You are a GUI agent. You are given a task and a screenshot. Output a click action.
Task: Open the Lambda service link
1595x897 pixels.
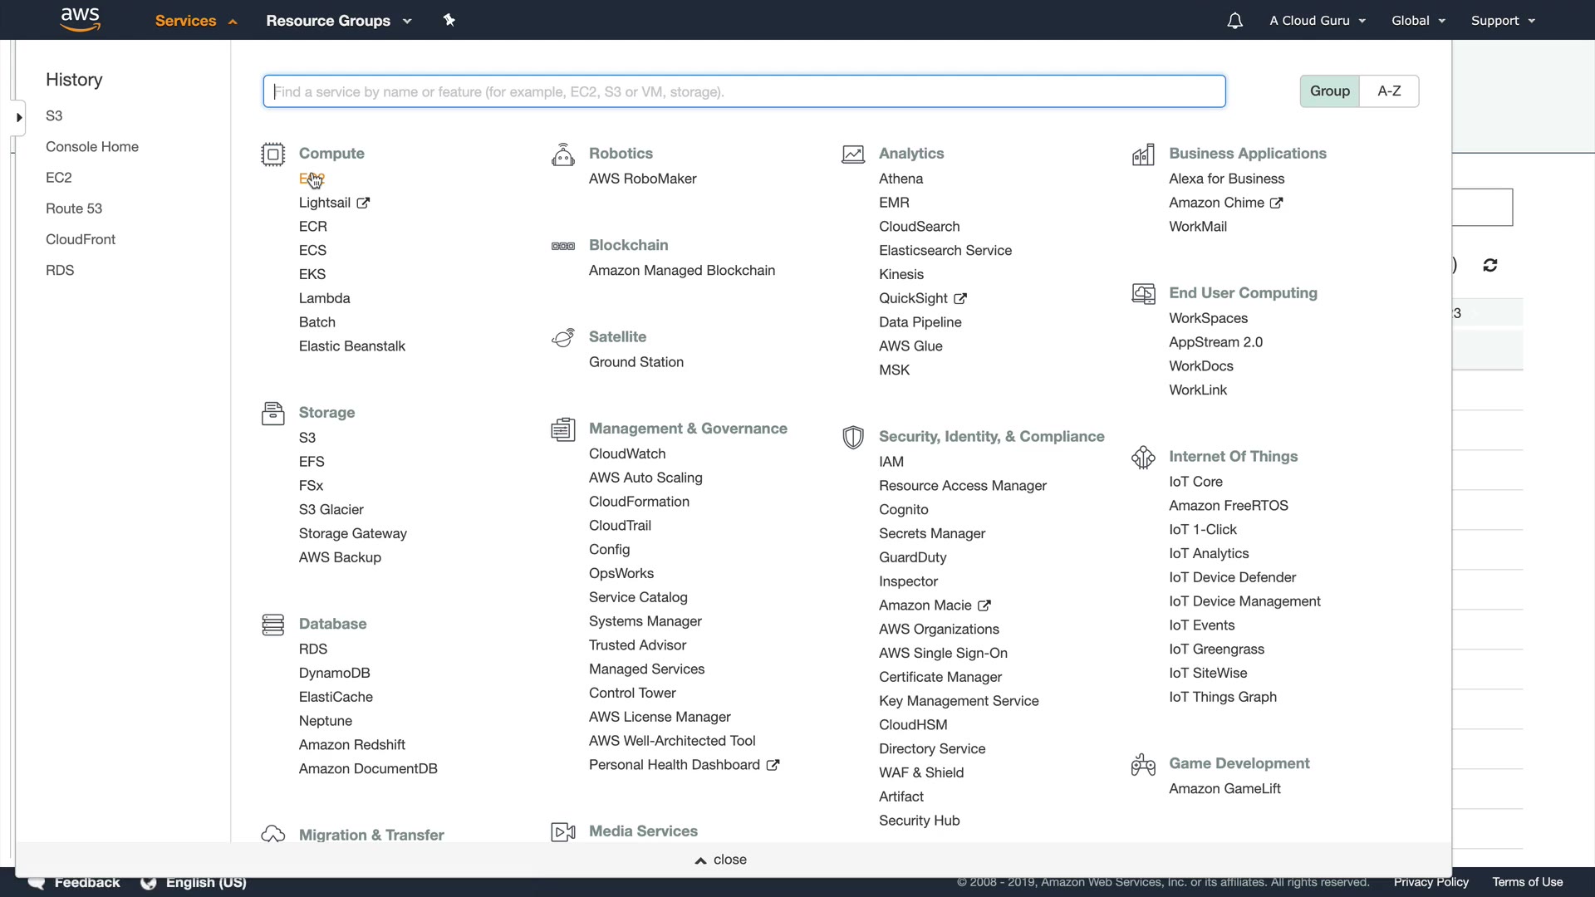324,298
